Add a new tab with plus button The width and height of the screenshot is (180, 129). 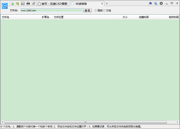pyautogui.click(x=107, y=4)
